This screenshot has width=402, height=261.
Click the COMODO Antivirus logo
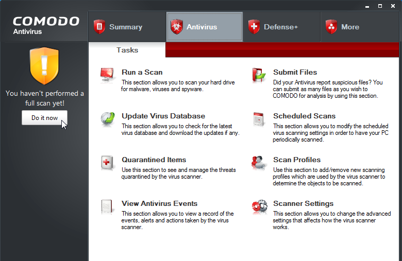point(46,25)
